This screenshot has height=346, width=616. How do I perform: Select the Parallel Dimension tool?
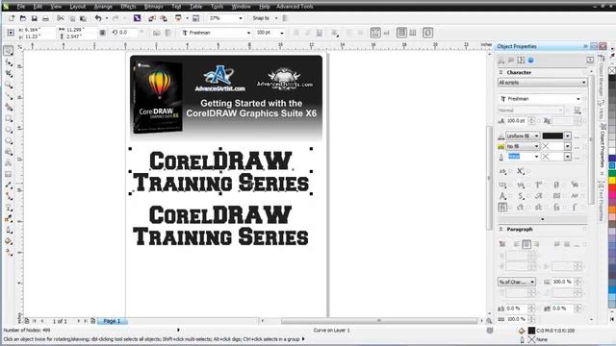9,185
